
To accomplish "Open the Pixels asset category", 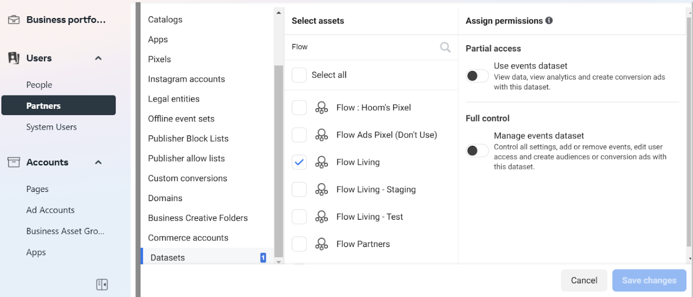I will tap(160, 59).
